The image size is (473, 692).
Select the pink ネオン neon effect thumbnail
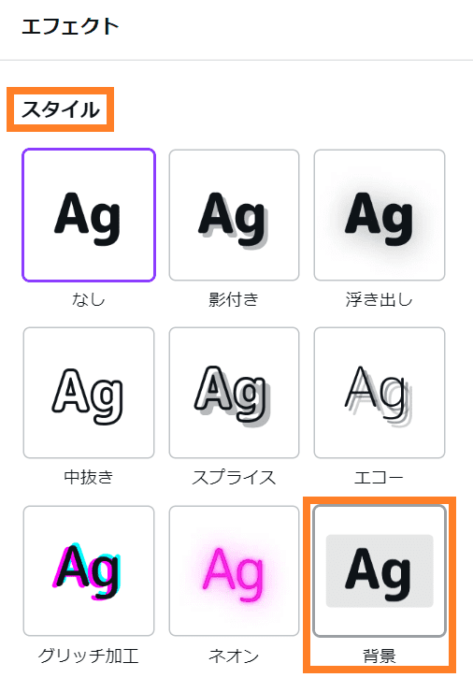point(234,570)
